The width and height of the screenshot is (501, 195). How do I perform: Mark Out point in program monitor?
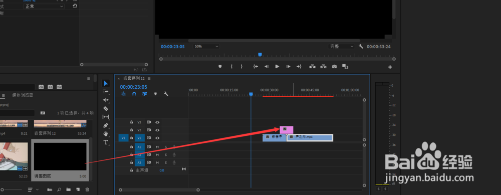(x=241, y=67)
